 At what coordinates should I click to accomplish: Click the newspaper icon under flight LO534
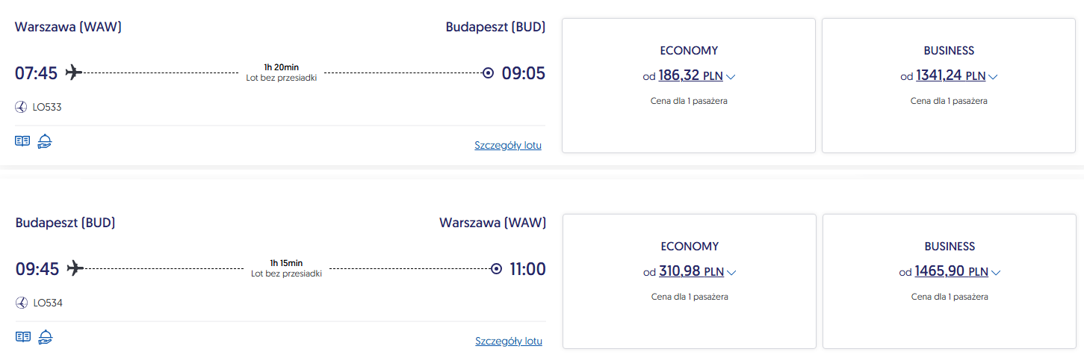[x=23, y=337]
